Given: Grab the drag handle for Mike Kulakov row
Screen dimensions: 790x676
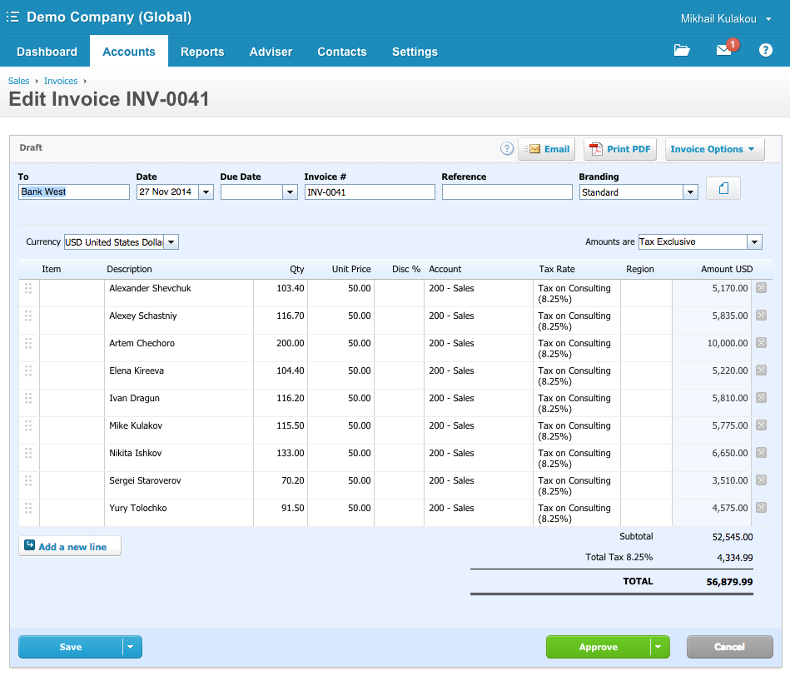Looking at the screenshot, I should pos(27,425).
